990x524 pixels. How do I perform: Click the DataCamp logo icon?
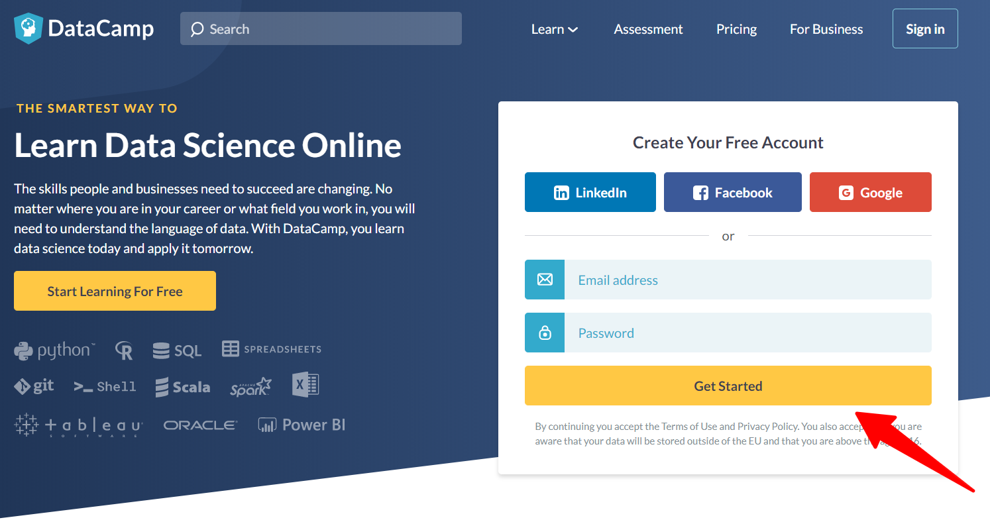(x=28, y=28)
